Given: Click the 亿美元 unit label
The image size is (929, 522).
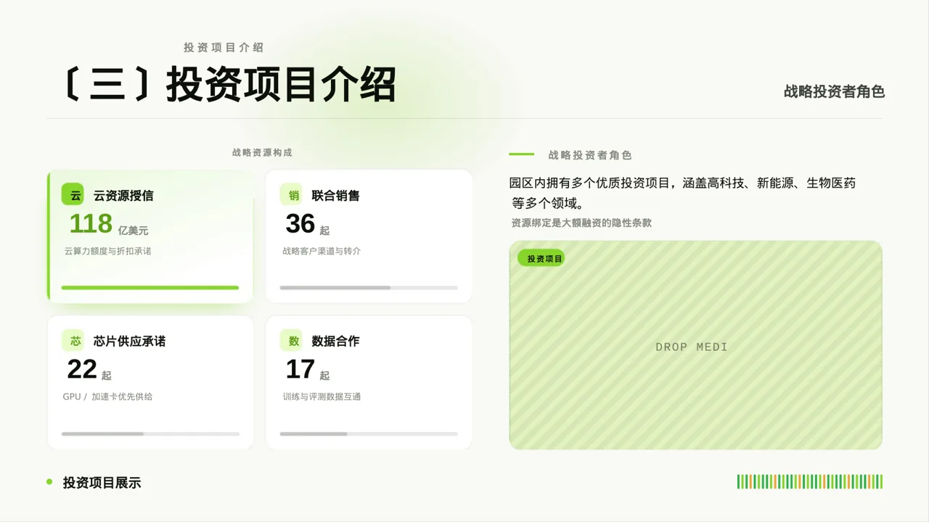Looking at the screenshot, I should click(133, 230).
